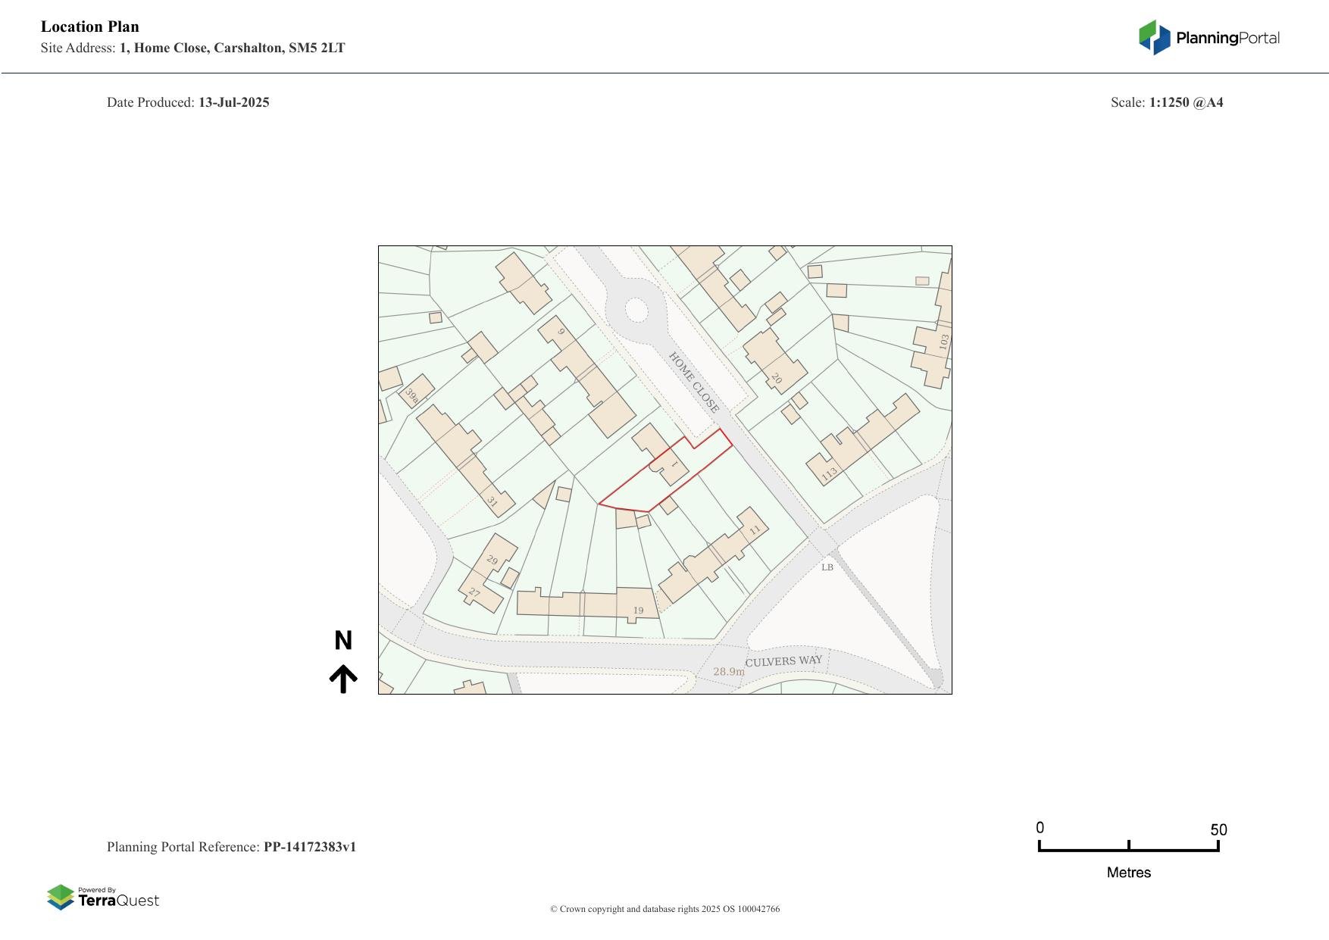Click the TerraQuest logo

point(103,897)
